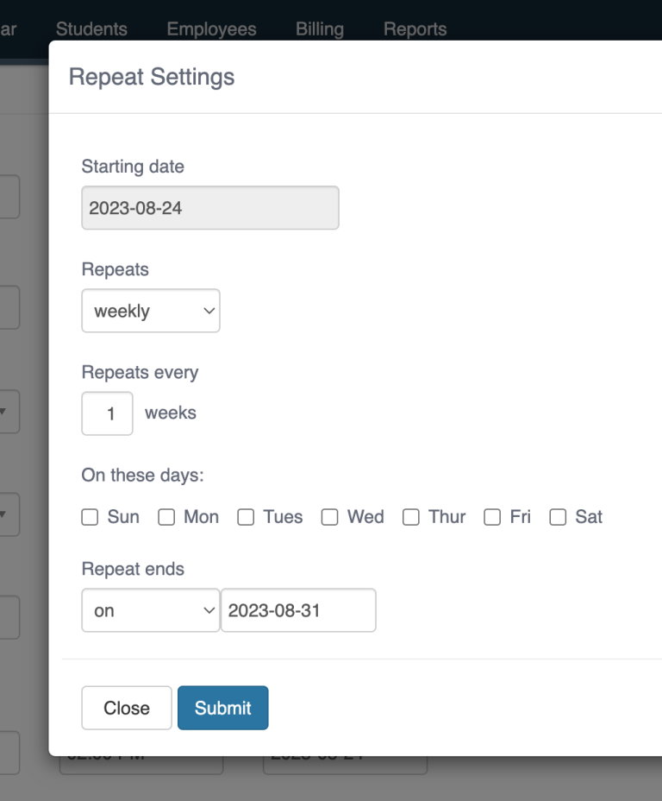Check the Wed day option
662x801 pixels.
[329, 517]
